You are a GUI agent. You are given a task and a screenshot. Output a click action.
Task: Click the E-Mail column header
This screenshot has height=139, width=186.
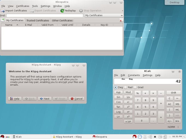(28, 25)
